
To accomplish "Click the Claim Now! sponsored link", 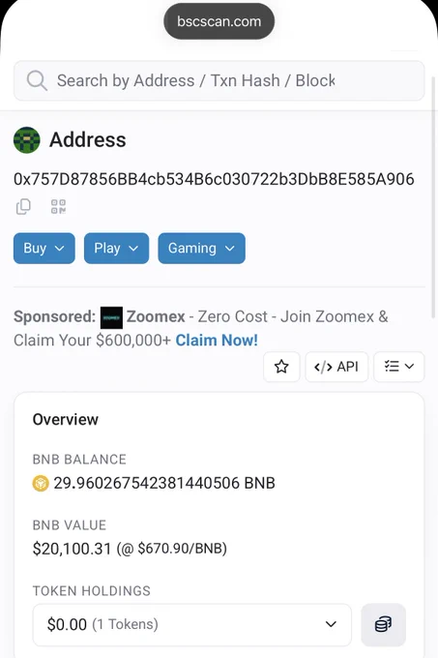I will tap(217, 340).
